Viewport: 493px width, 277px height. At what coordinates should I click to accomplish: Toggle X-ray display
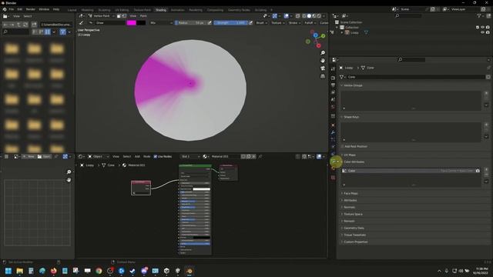pyautogui.click(x=297, y=15)
